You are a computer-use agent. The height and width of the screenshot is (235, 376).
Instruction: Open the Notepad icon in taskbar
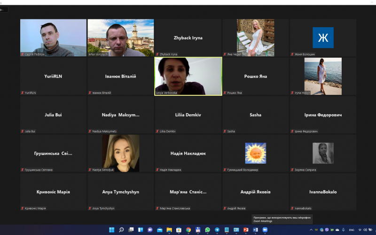tap(227, 230)
